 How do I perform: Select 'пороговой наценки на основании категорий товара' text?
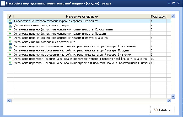80,59
